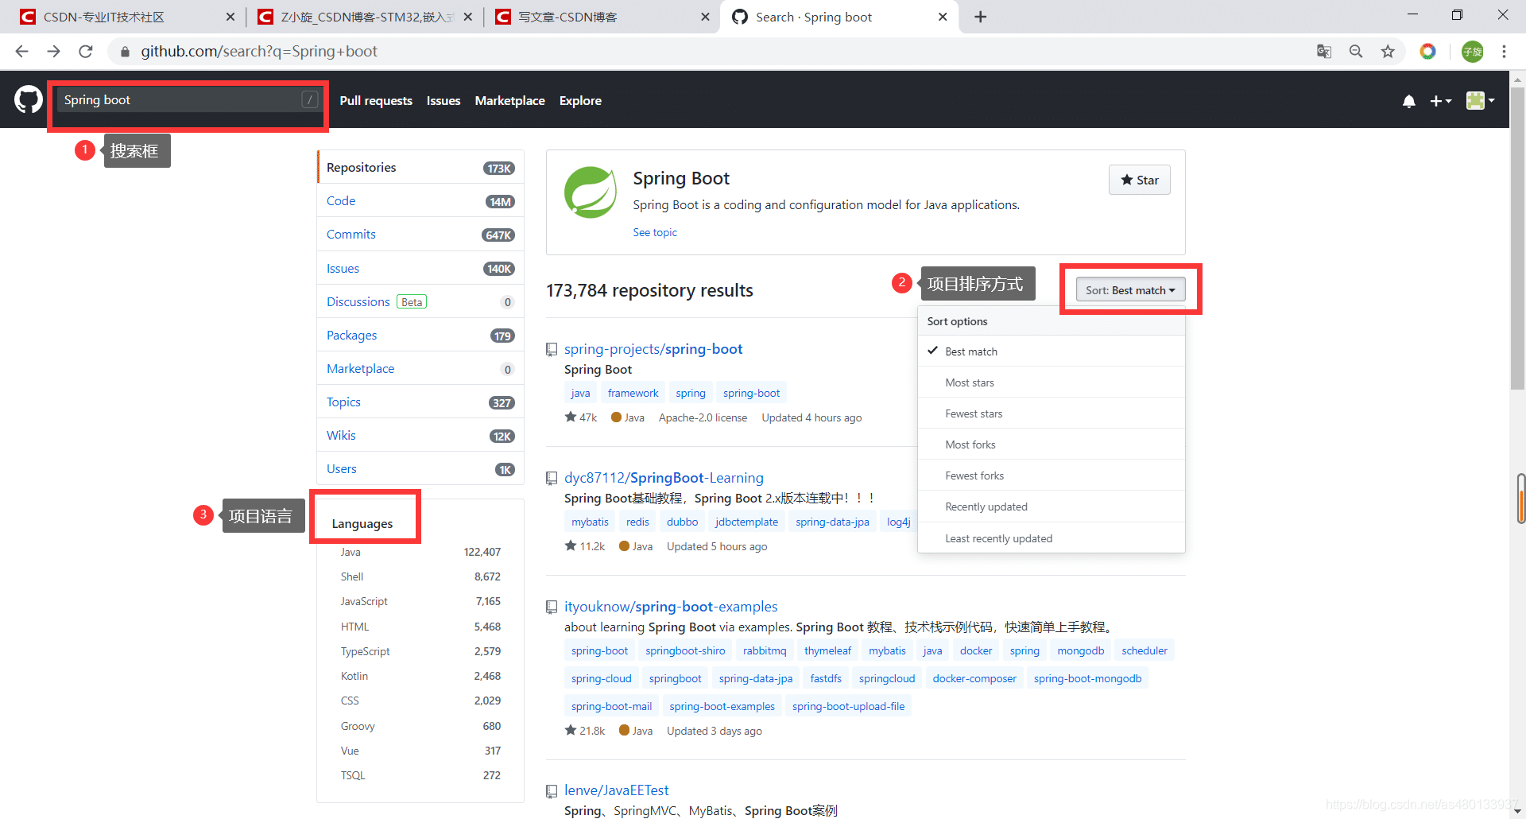Screen dimensions: 1526x819
Task: Click the translate page icon
Action: click(1324, 52)
